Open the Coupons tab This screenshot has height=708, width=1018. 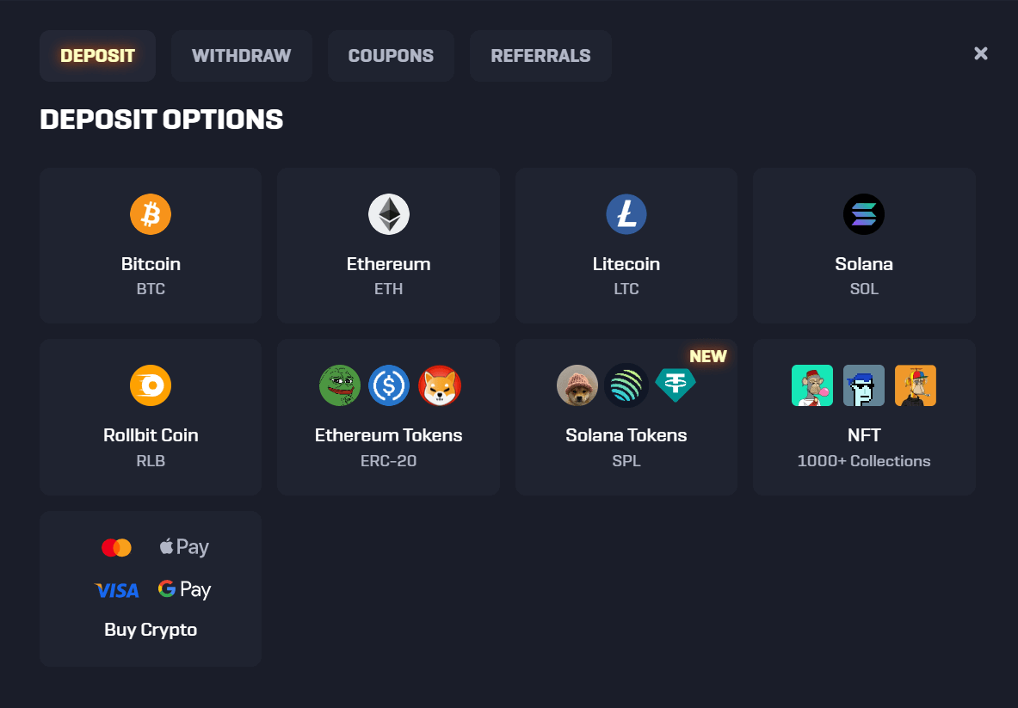[x=391, y=56]
